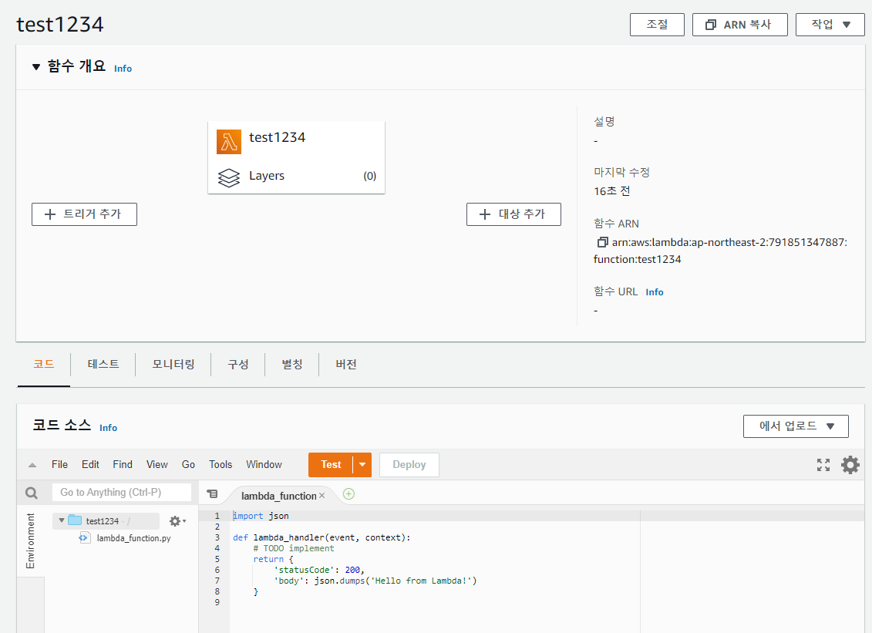This screenshot has width=872, height=633.
Task: Click the test1234 folder icon
Action: click(x=75, y=520)
